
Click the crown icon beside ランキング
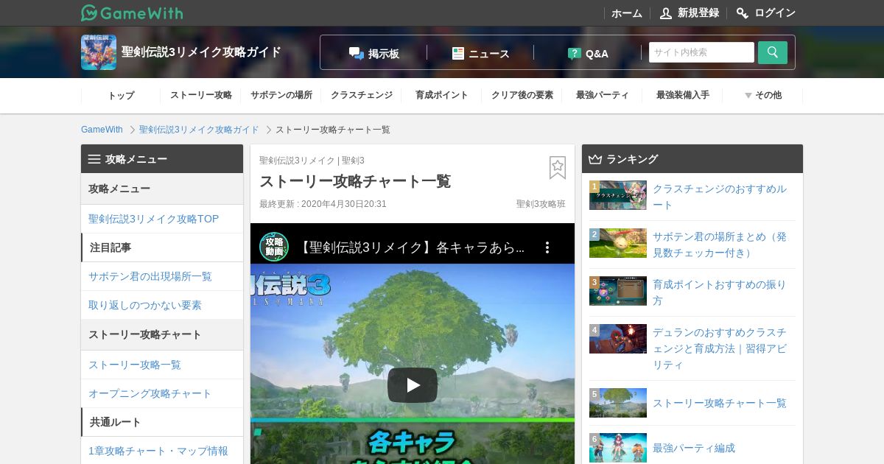595,159
